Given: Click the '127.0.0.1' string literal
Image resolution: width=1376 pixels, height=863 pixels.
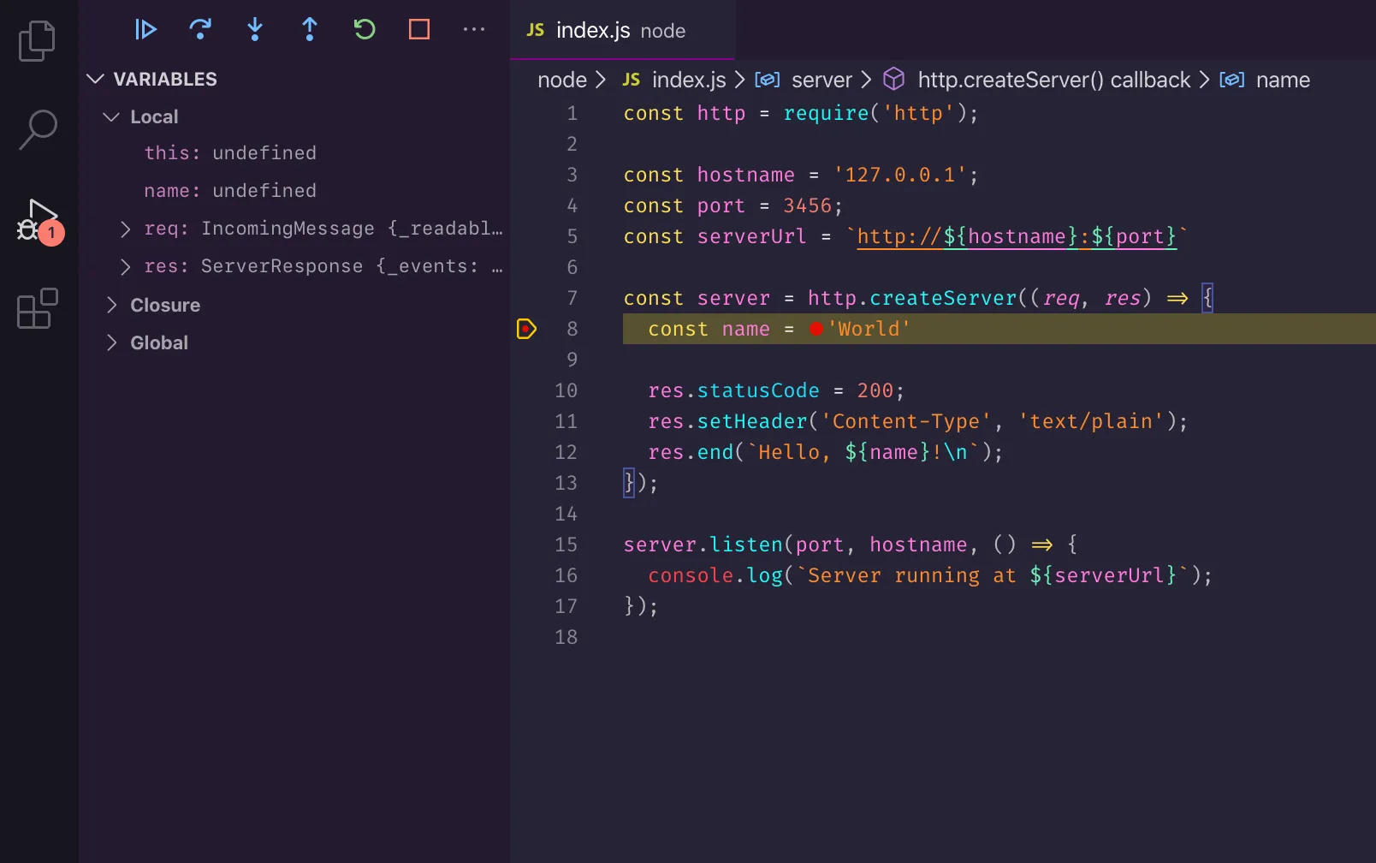Looking at the screenshot, I should tap(899, 175).
